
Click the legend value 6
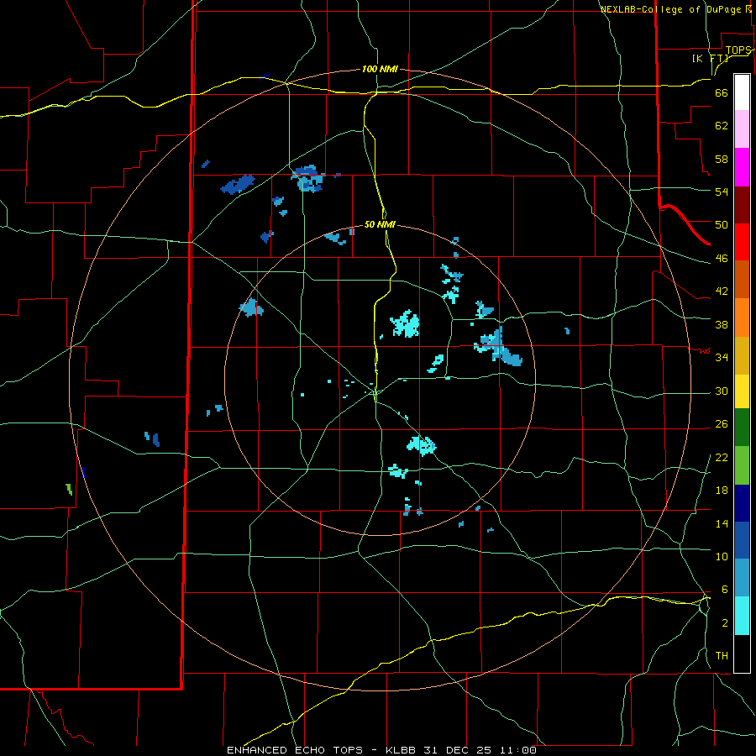click(724, 589)
